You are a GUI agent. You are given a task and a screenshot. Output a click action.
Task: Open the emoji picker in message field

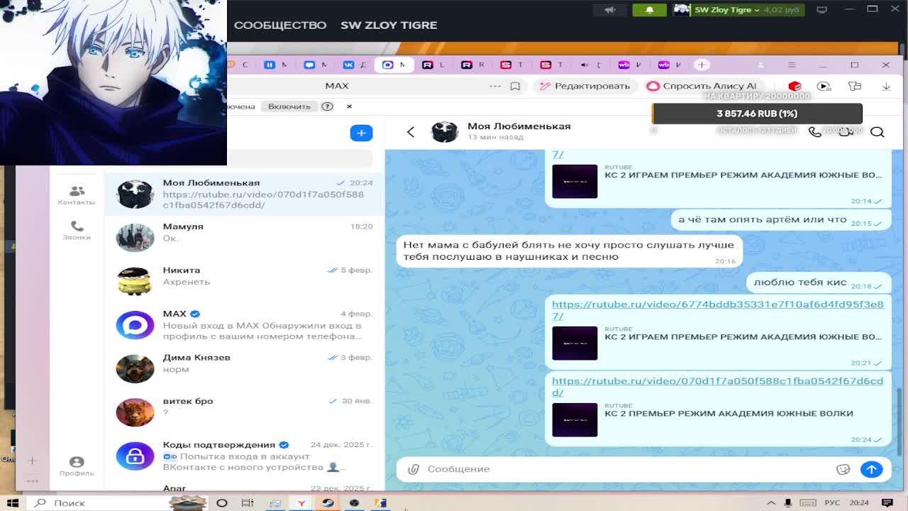click(x=843, y=469)
